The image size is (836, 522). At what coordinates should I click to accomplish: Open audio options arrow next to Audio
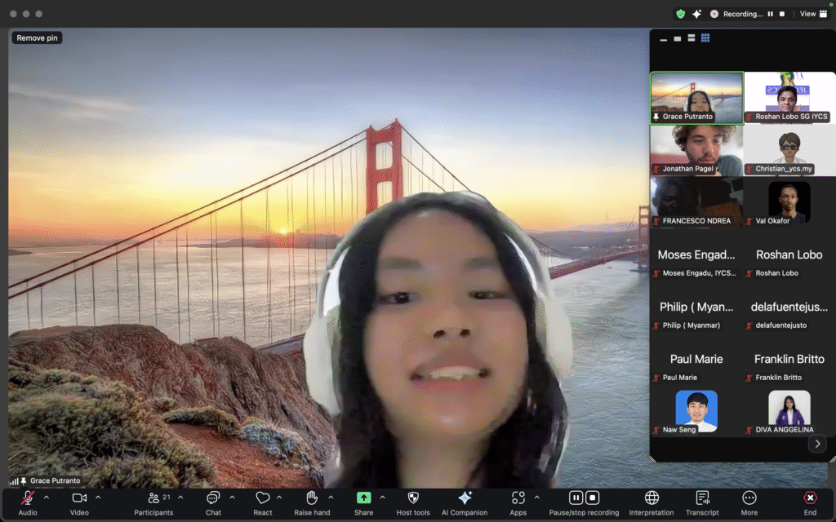[x=47, y=498]
